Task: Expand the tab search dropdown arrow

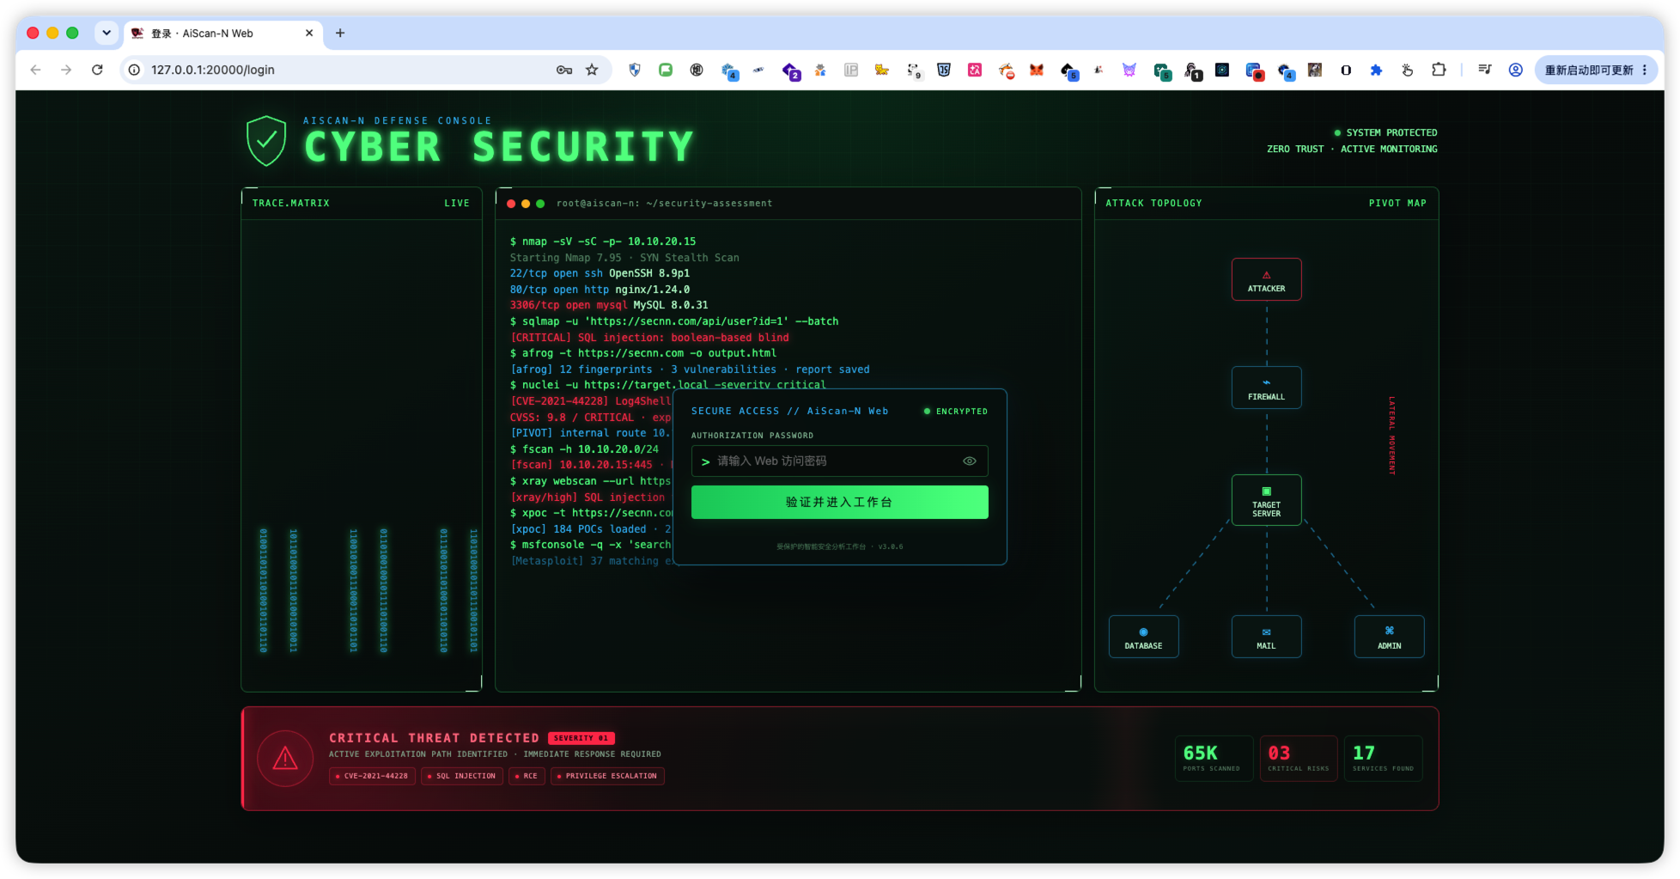Action: pos(107,33)
